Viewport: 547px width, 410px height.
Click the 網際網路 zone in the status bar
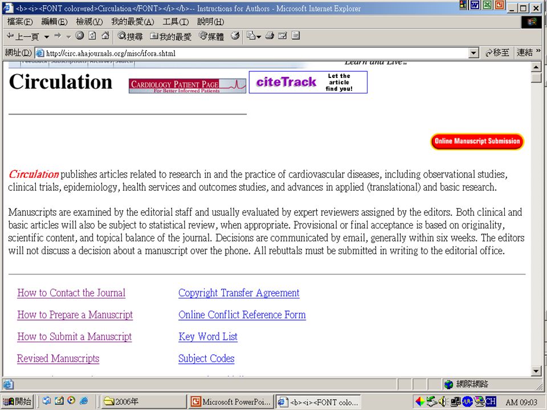pyautogui.click(x=467, y=384)
